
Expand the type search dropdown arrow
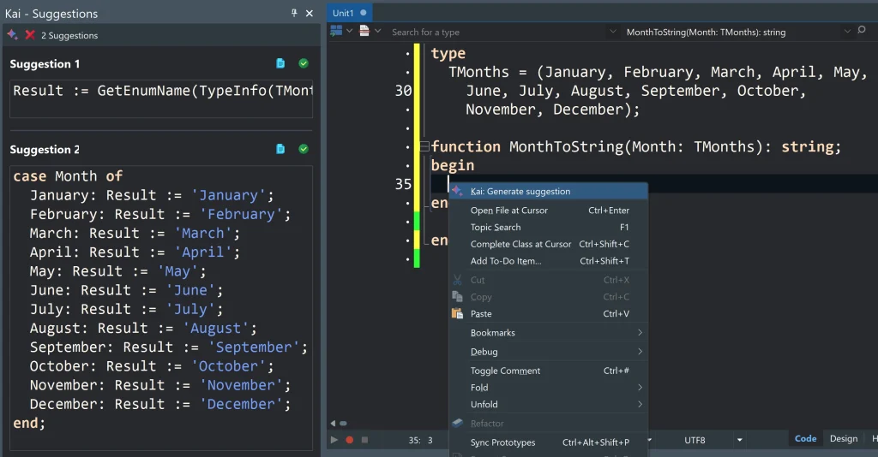click(x=613, y=32)
